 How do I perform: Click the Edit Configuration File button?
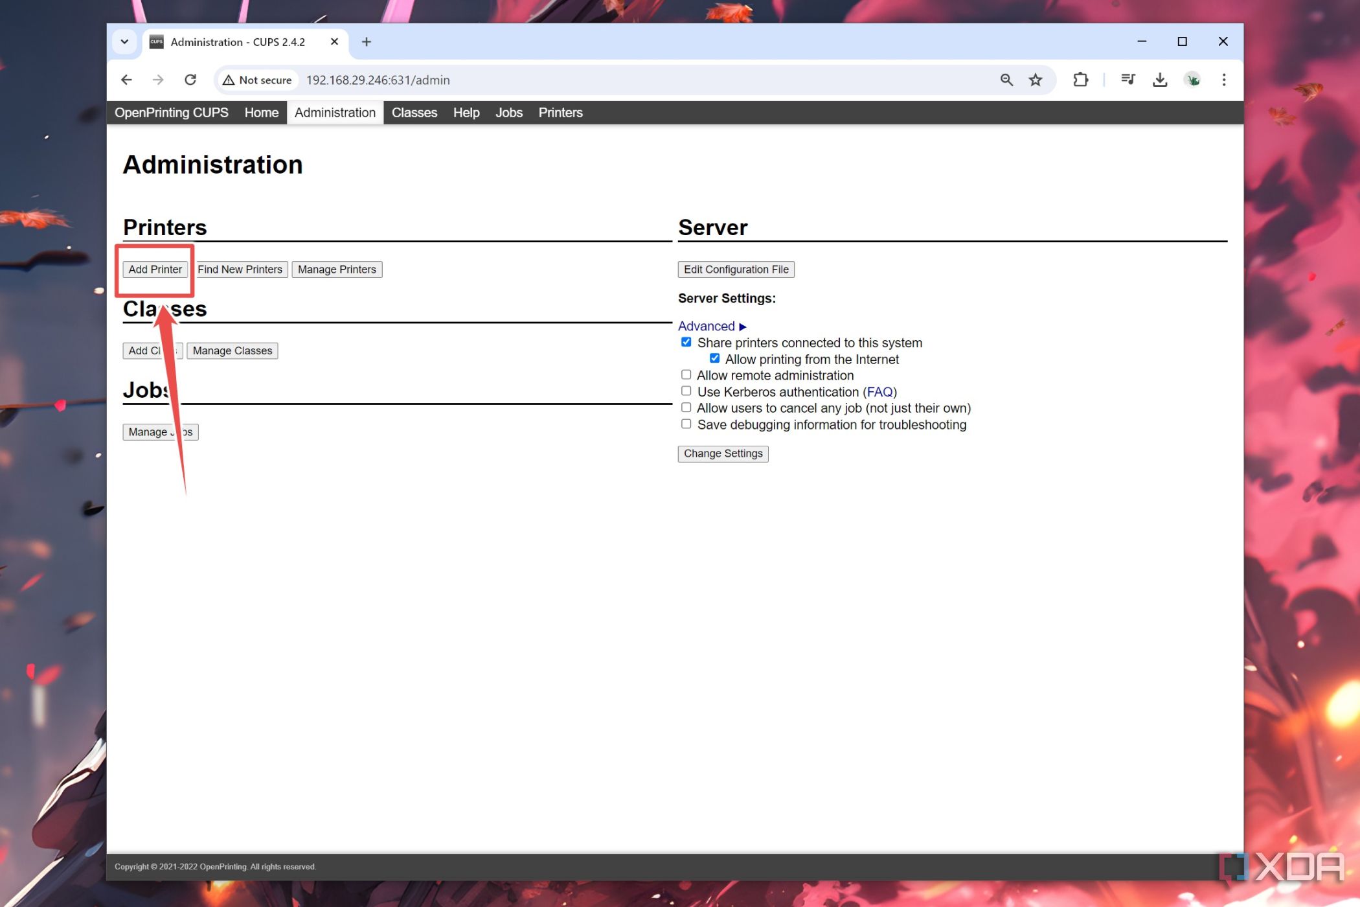point(737,270)
